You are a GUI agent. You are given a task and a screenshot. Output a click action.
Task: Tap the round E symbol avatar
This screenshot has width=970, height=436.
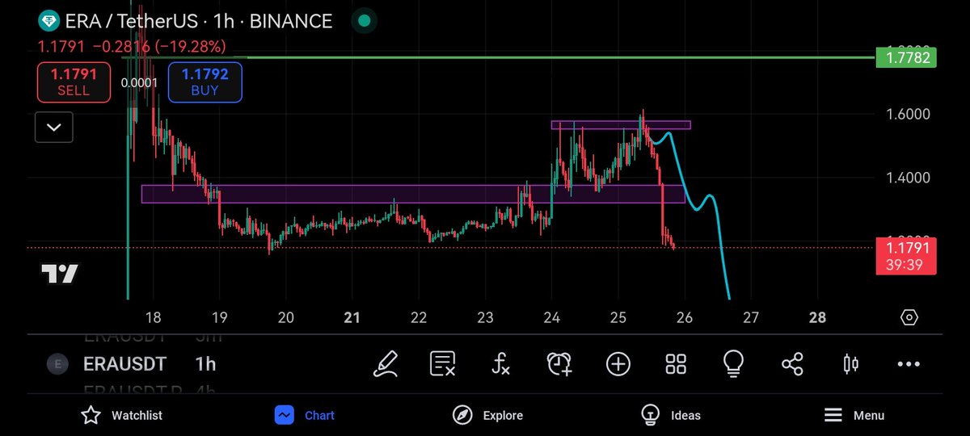click(57, 364)
